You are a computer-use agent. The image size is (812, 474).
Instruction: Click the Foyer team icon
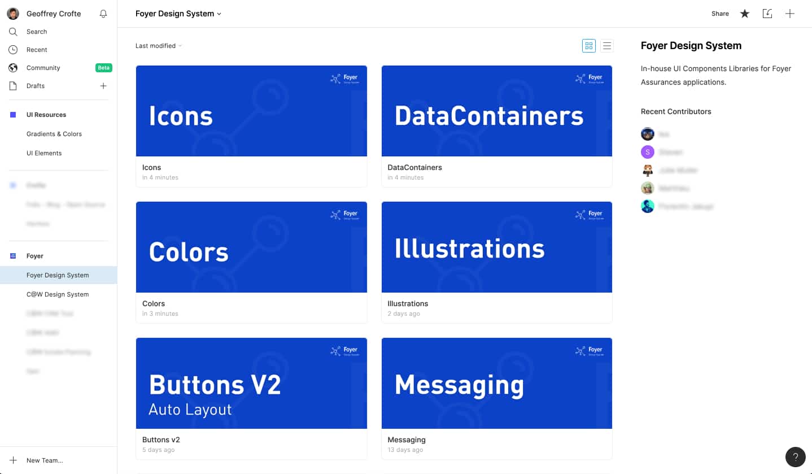point(13,256)
